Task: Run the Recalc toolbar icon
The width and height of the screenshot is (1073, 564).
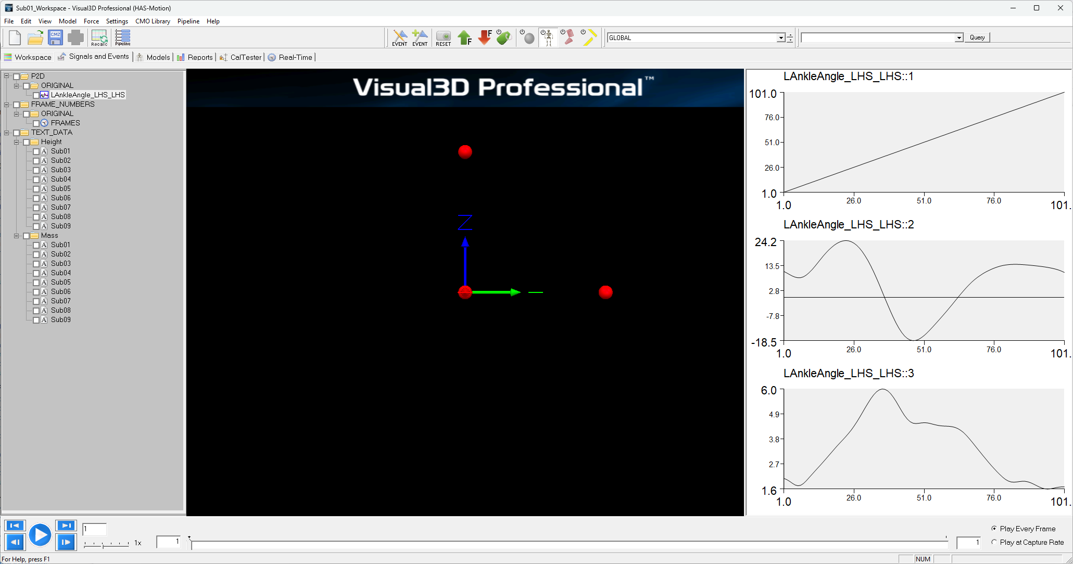Action: [x=99, y=37]
